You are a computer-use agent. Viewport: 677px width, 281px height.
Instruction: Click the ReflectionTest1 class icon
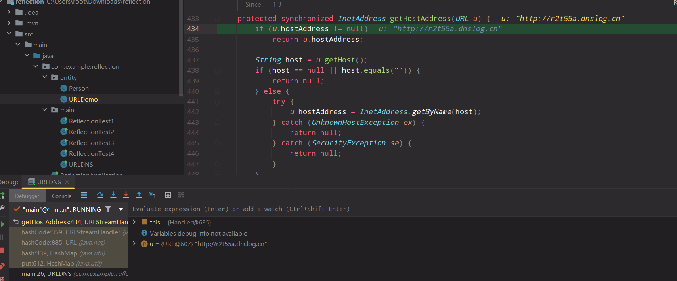pyautogui.click(x=64, y=121)
